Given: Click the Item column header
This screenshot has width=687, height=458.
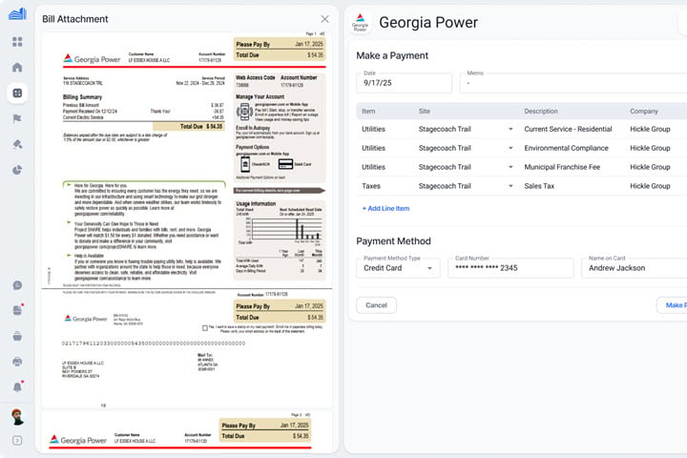Looking at the screenshot, I should (x=368, y=112).
